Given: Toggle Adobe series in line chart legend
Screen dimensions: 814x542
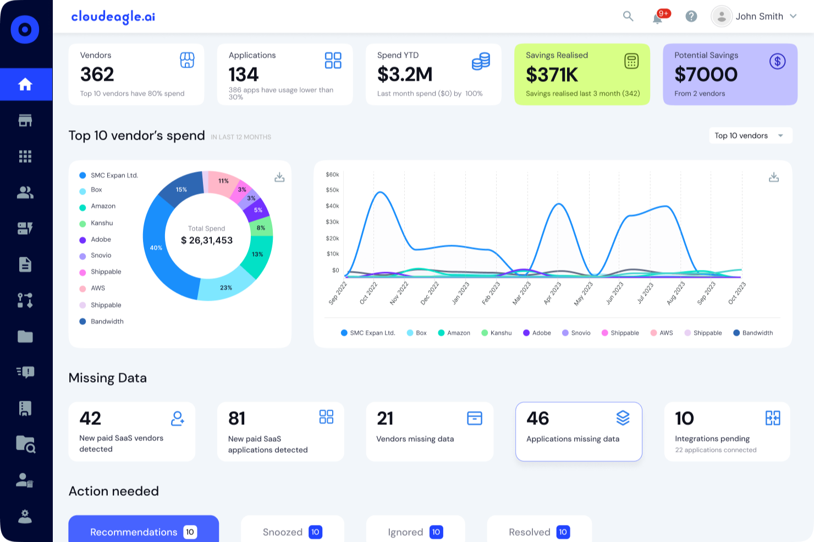Looking at the screenshot, I should click(x=537, y=333).
